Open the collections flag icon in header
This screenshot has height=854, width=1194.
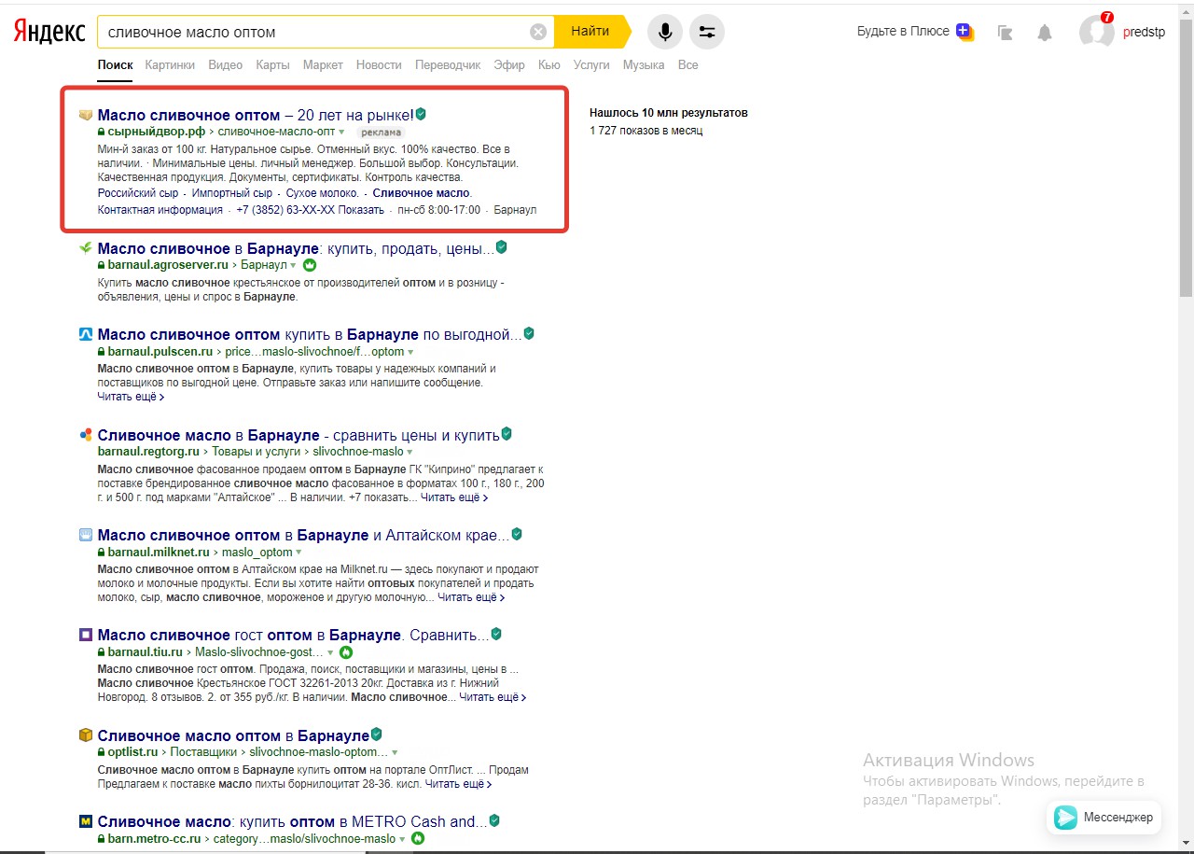[x=1005, y=33]
